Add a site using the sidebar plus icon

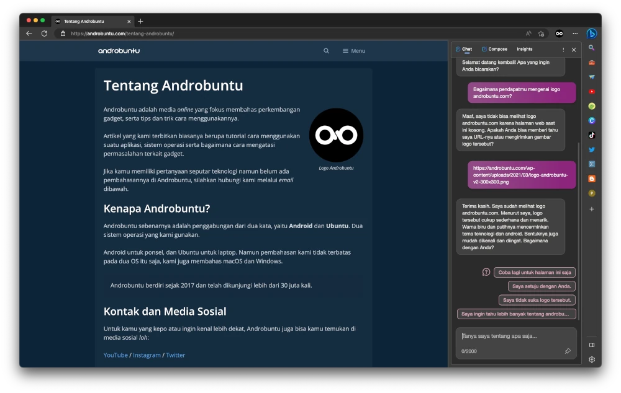[x=592, y=209]
